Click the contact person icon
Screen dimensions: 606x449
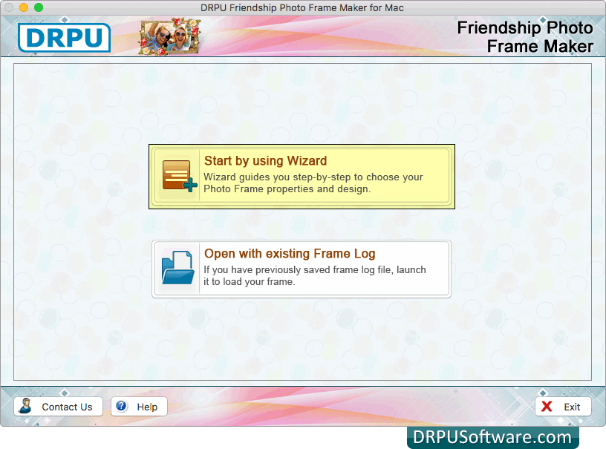pos(26,406)
